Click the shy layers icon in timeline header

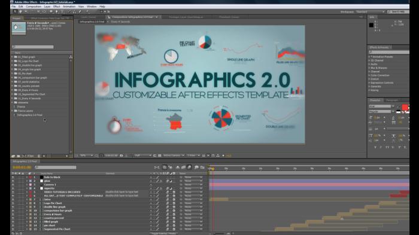pos(177,167)
